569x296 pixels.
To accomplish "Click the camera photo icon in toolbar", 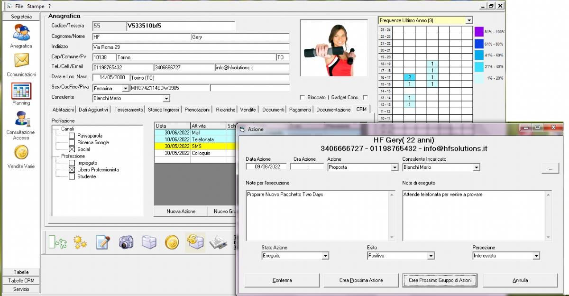I will [x=126, y=242].
